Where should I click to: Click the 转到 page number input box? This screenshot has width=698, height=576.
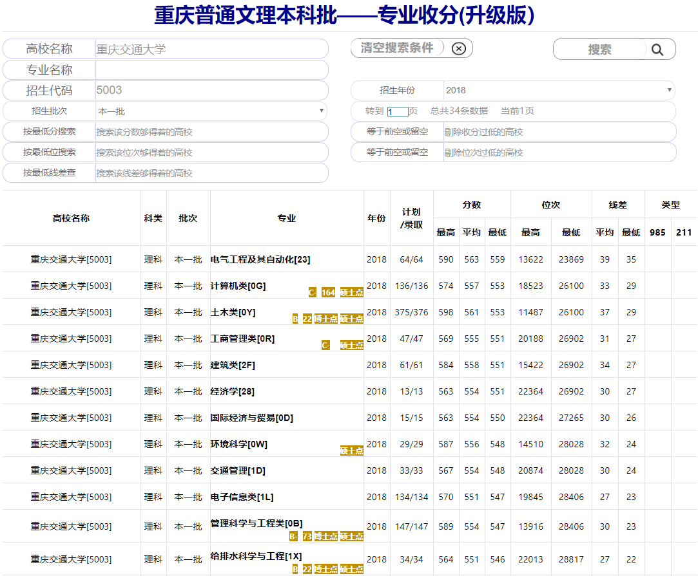(x=398, y=111)
